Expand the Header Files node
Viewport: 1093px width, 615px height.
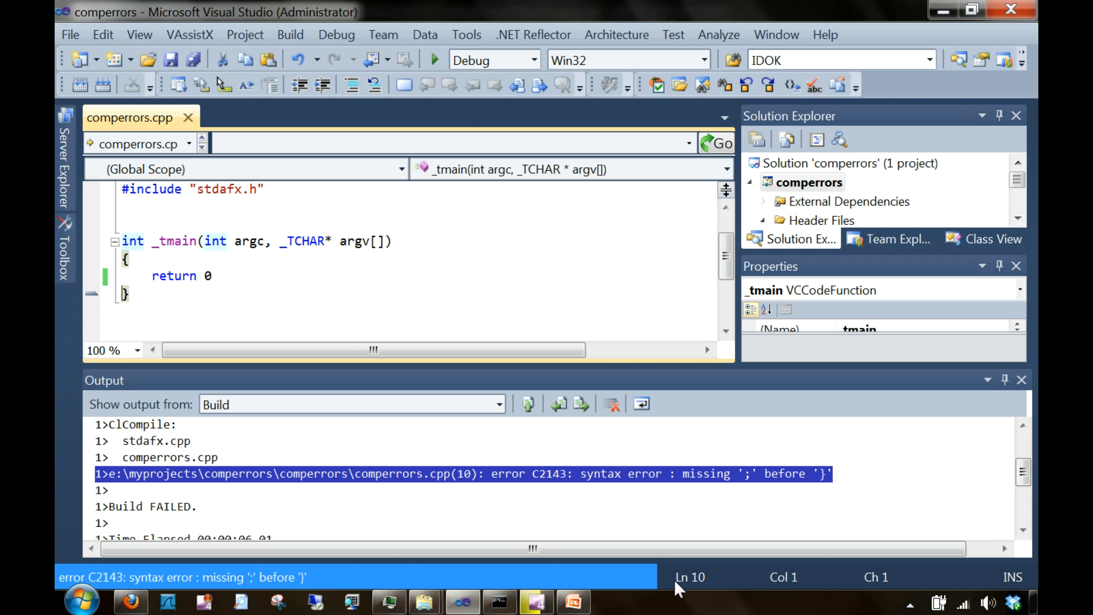click(x=763, y=220)
